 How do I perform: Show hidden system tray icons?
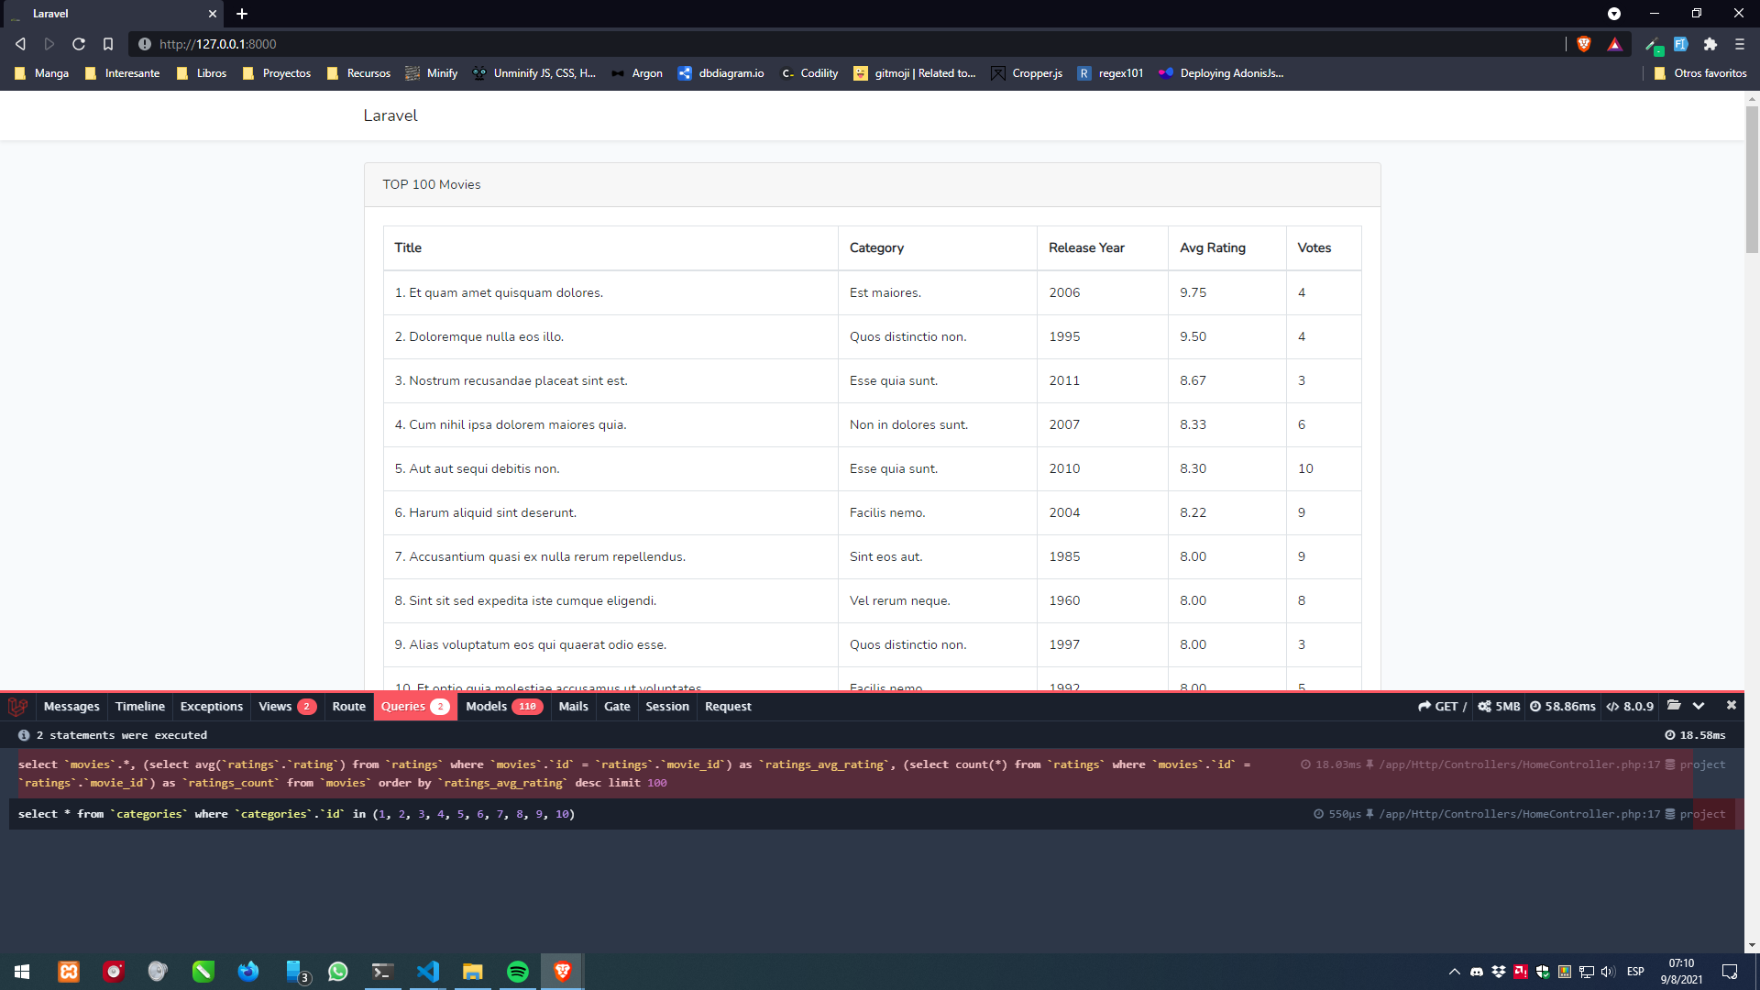1455,972
